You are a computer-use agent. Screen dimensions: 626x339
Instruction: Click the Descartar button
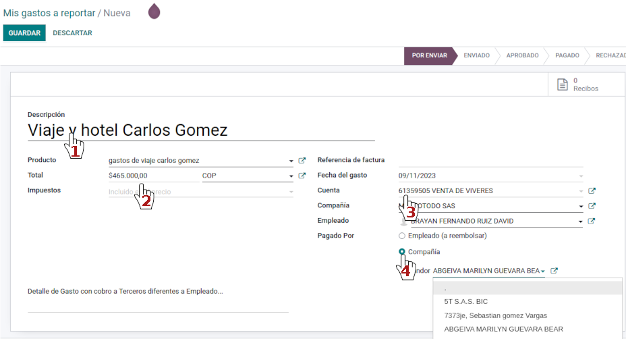72,33
